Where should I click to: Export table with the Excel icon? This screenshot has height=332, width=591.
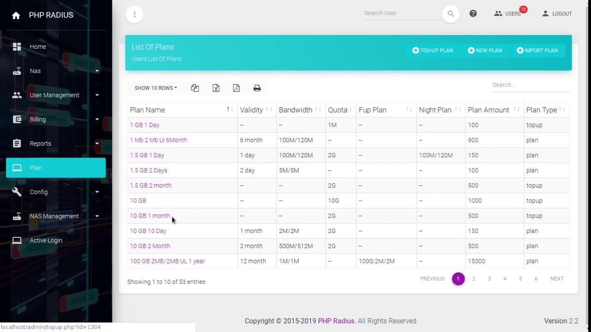(216, 88)
